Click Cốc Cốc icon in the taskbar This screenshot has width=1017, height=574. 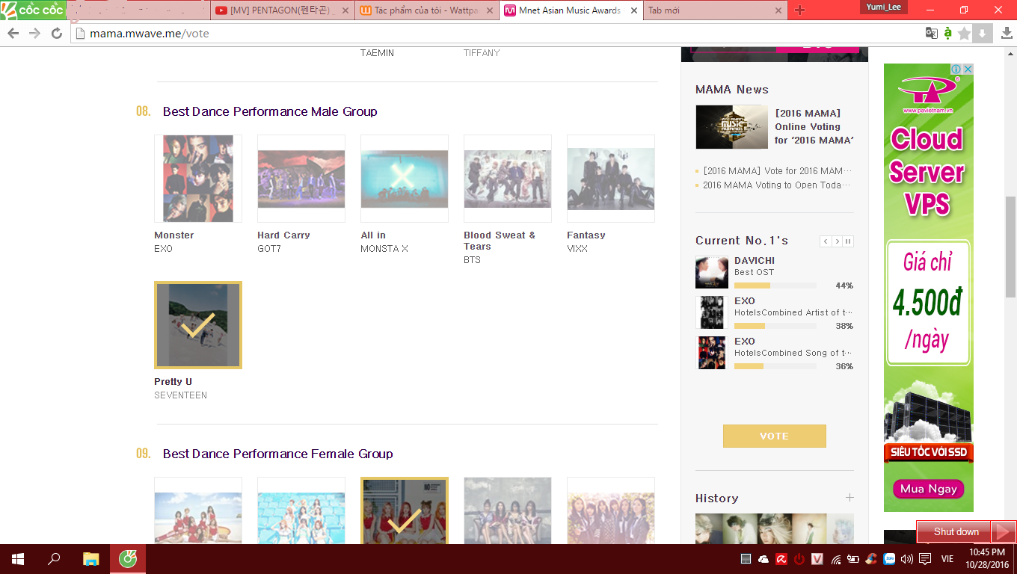coord(128,558)
